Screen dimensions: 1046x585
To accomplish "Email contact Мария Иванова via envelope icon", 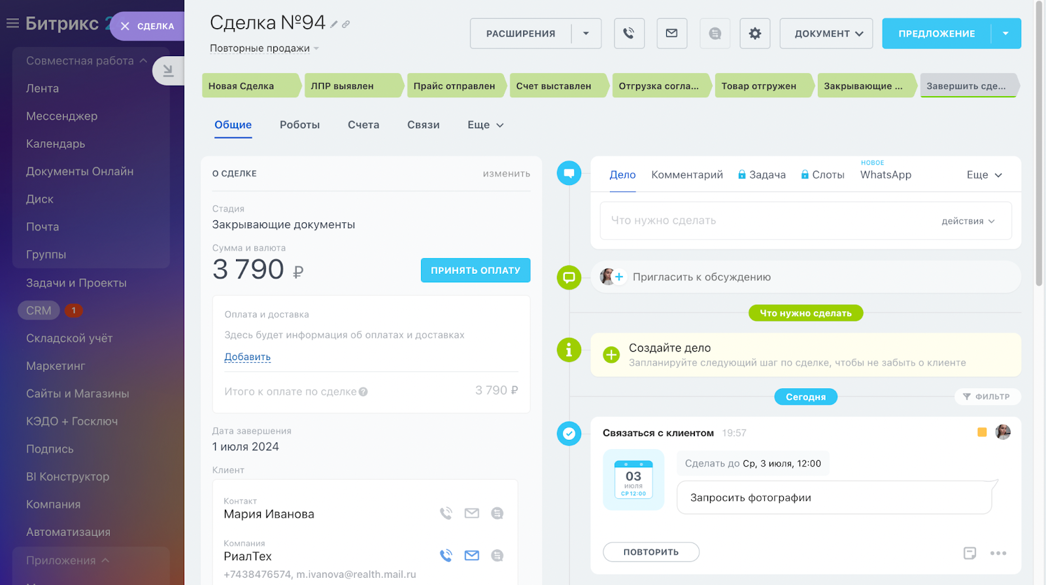I will (472, 513).
